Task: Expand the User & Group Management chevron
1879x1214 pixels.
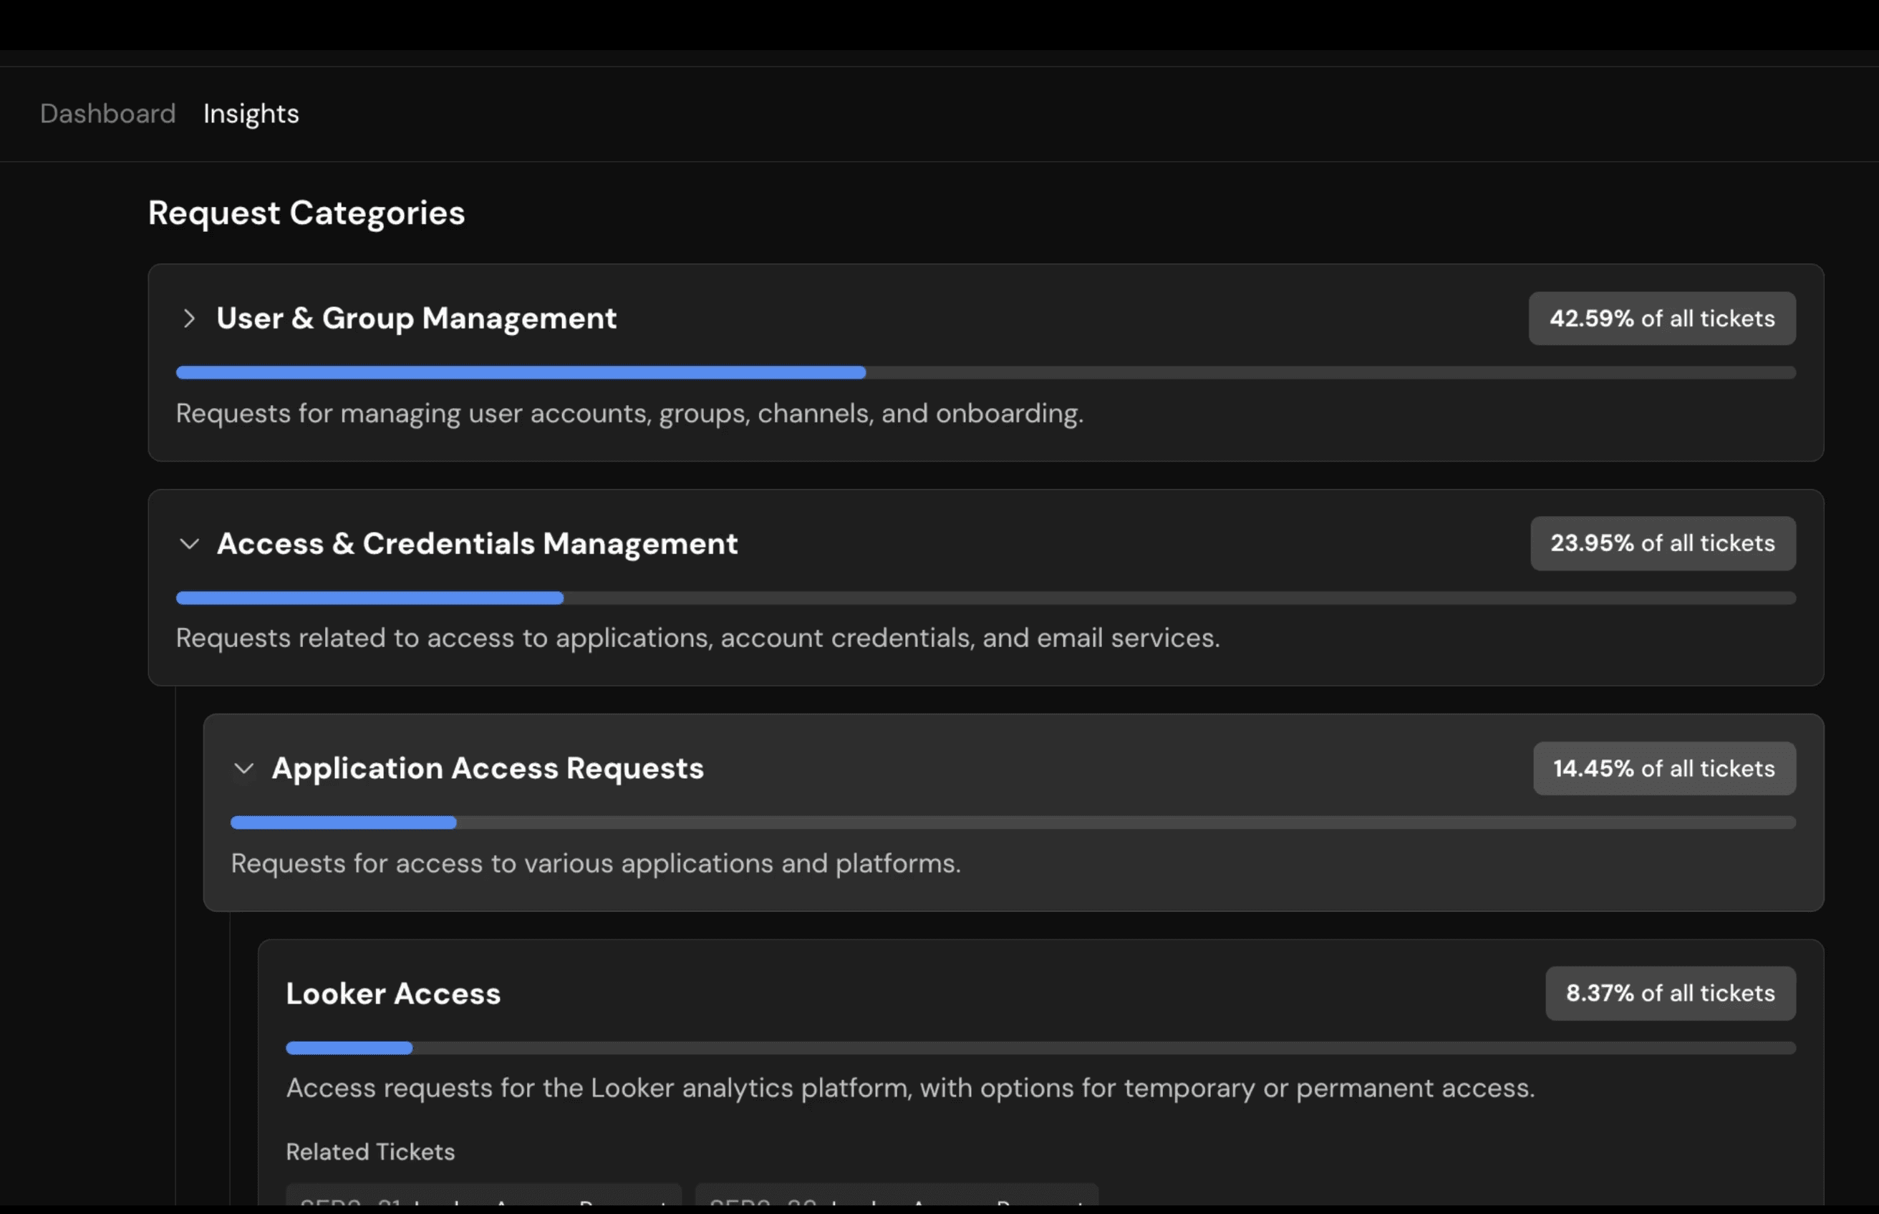Action: pos(188,319)
